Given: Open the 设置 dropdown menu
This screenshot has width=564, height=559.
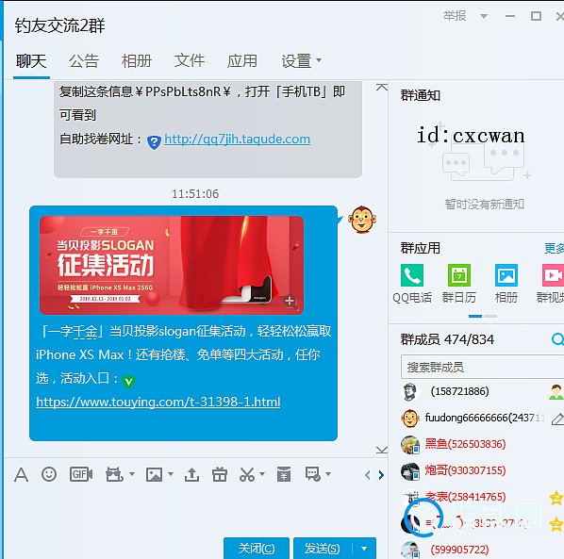Looking at the screenshot, I should coord(302,60).
